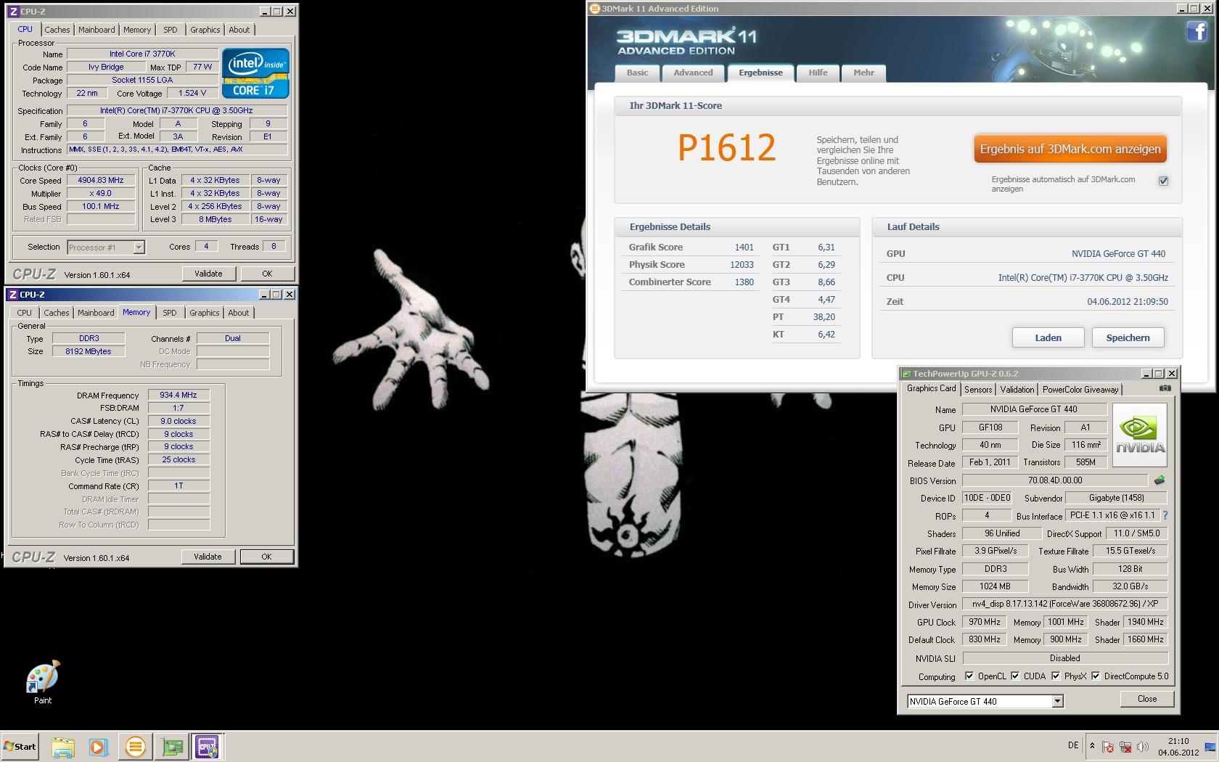Click the Close button in GPU-Z
This screenshot has height=762, width=1219.
tap(1147, 699)
